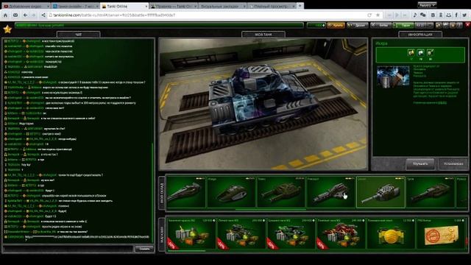The image size is (471, 265).
Task: Select the Лёгкий shop kit with a green tank
Action: click(241, 234)
